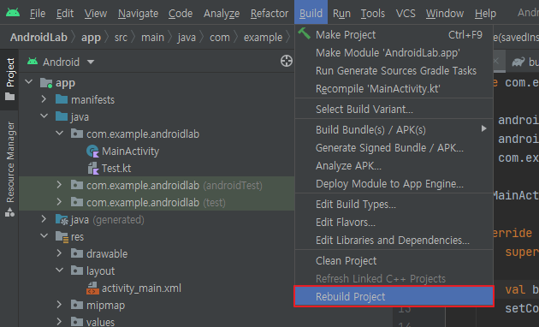The width and height of the screenshot is (539, 327).
Task: Open Edit Flavors...
Action: (394, 222)
